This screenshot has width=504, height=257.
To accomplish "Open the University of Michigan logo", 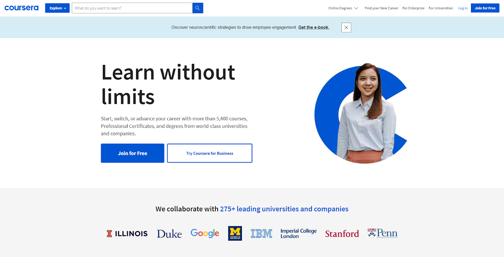I will point(235,233).
